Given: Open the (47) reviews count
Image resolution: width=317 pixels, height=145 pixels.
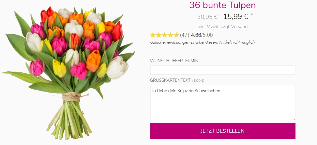Looking at the screenshot, I should (x=185, y=35).
